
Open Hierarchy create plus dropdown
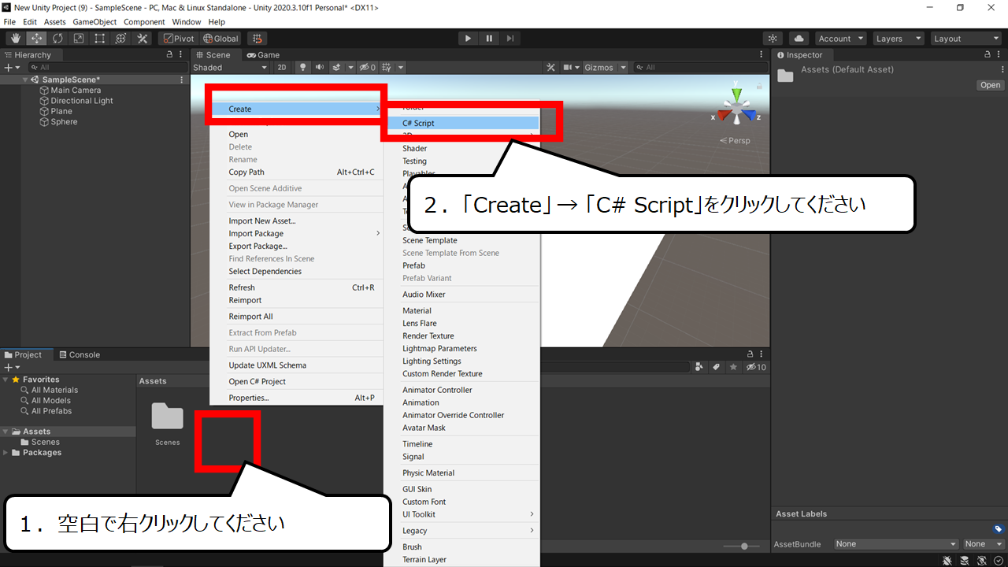(12, 68)
